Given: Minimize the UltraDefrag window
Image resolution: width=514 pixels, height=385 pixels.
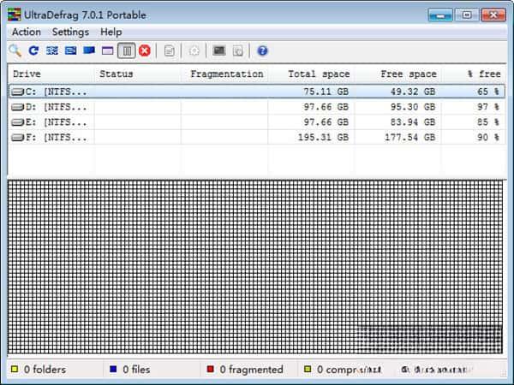Looking at the screenshot, I should tap(440, 15).
